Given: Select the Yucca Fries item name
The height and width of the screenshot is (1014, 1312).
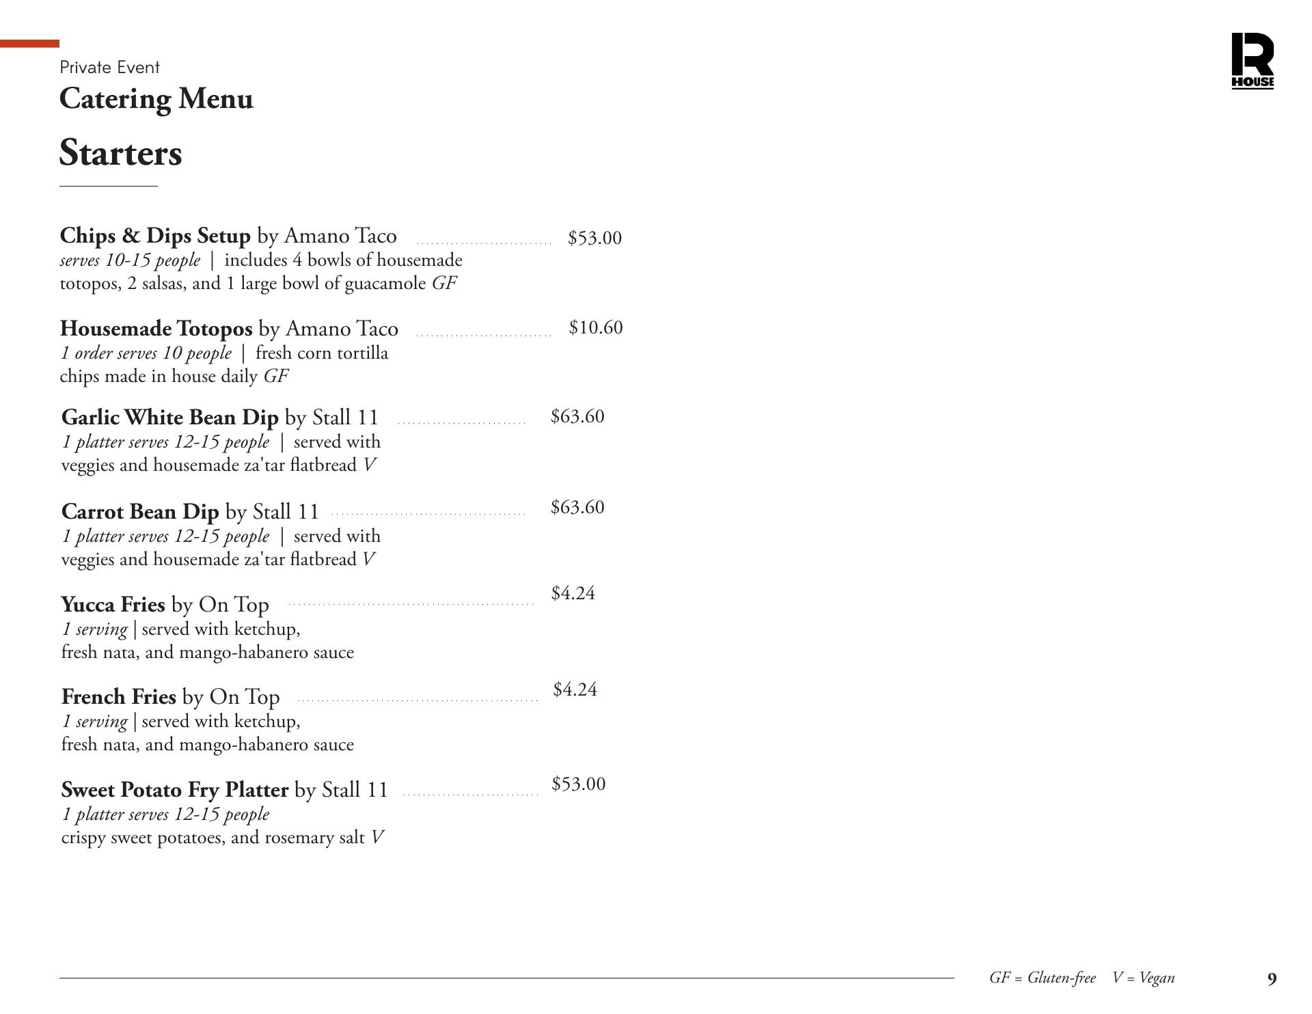Looking at the screenshot, I should [x=113, y=605].
